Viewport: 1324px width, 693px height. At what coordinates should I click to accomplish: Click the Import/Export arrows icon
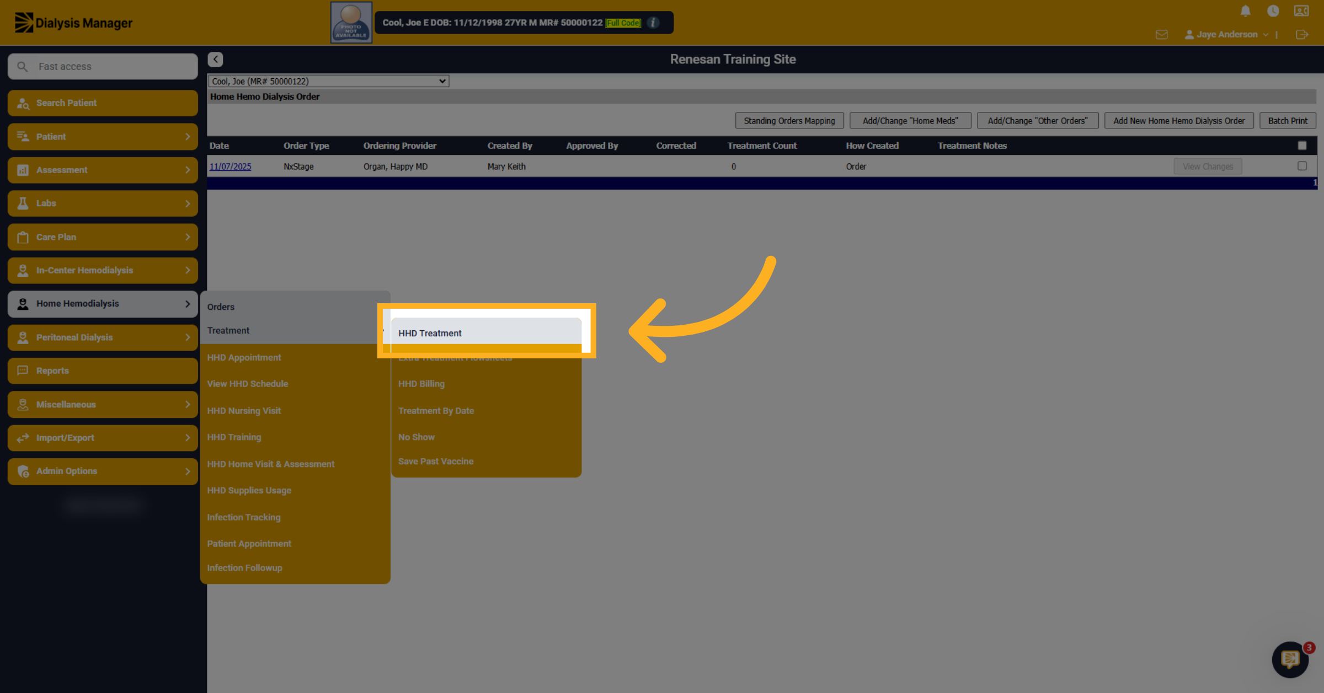pos(23,438)
